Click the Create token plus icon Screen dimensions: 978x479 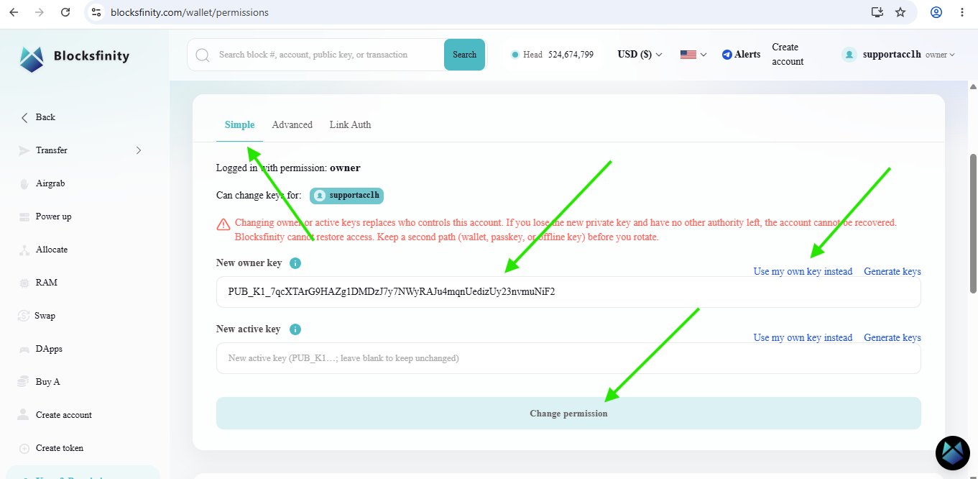23,448
